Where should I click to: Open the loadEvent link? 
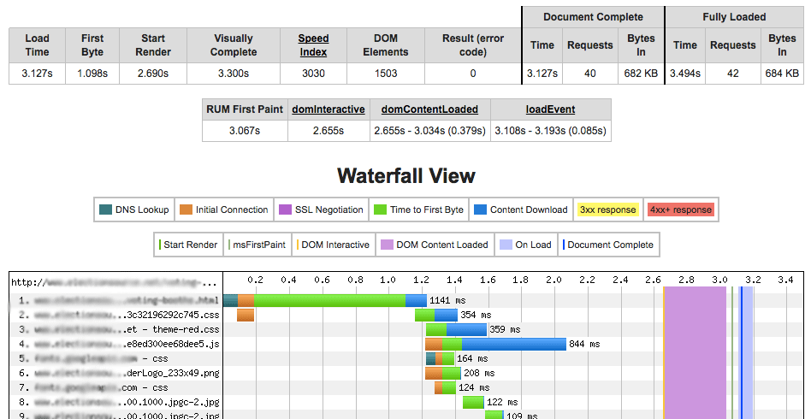tap(550, 109)
